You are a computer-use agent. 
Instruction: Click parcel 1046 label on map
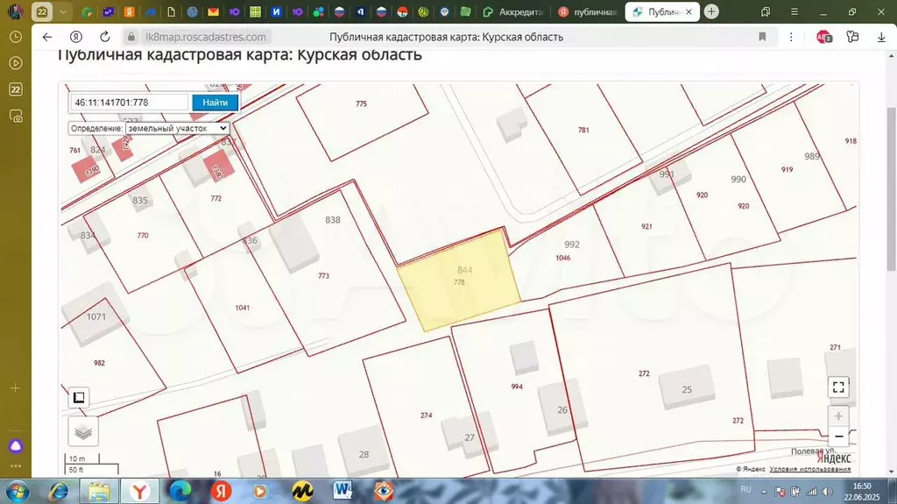[563, 258]
